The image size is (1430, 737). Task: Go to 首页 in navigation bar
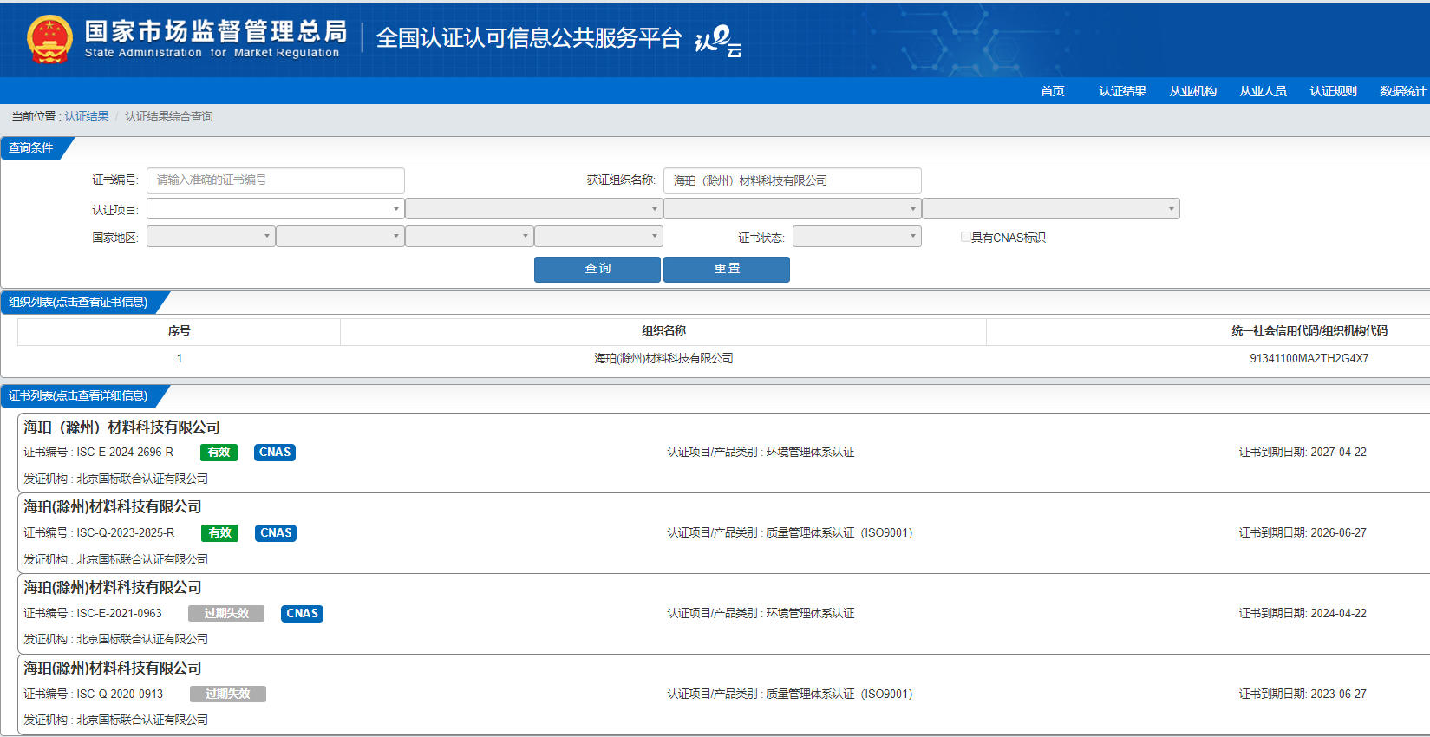tap(1052, 91)
